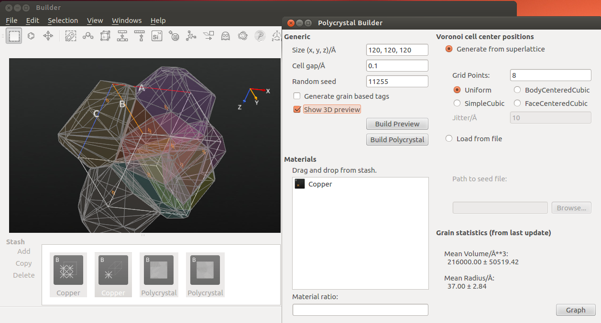This screenshot has width=601, height=323.
Task: Click the Build Preview button
Action: point(397,124)
